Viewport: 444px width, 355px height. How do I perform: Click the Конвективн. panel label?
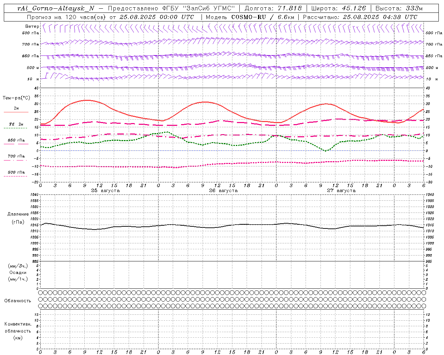tap(18, 324)
